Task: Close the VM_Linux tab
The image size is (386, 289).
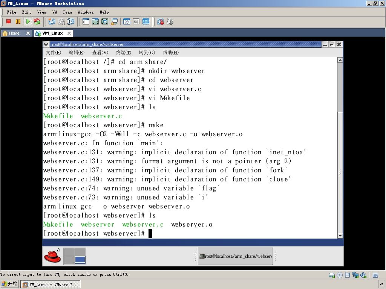Action: coord(69,33)
